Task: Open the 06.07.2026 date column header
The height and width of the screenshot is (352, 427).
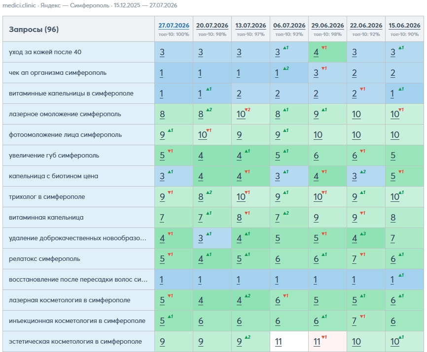Action: point(289,26)
